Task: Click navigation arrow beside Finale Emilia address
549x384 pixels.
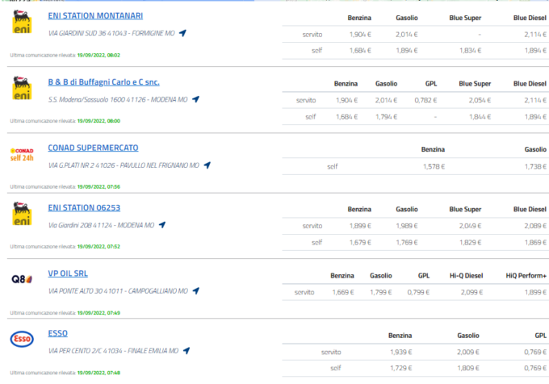Action: tap(186, 350)
